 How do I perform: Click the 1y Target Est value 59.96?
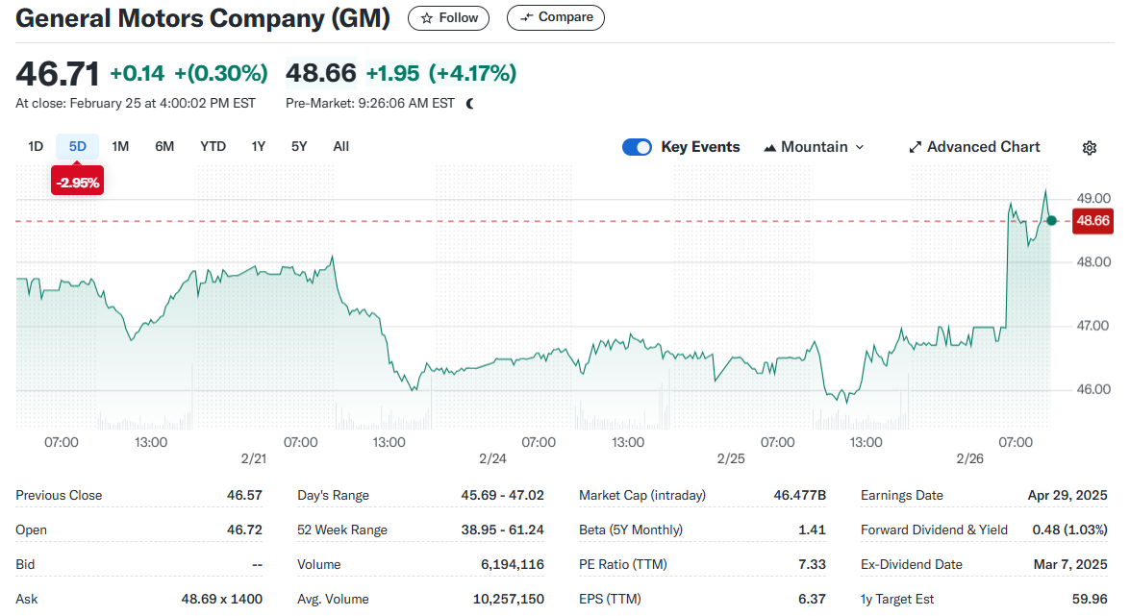[1089, 600]
